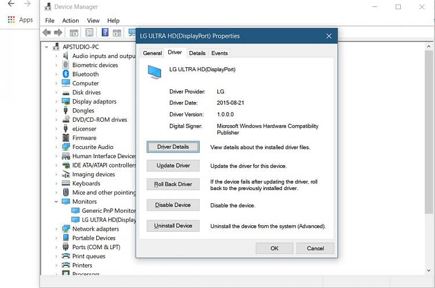This screenshot has height=288, width=435.
Task: Click the Properties toolbar icon beside console tree icon
Action: (x=89, y=32)
